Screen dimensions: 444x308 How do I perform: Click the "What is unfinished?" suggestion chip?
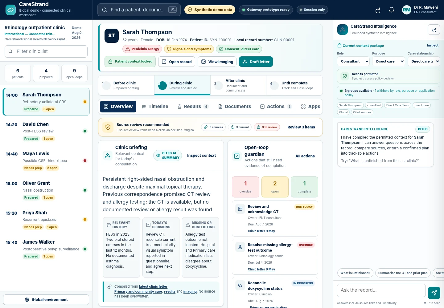click(355, 273)
